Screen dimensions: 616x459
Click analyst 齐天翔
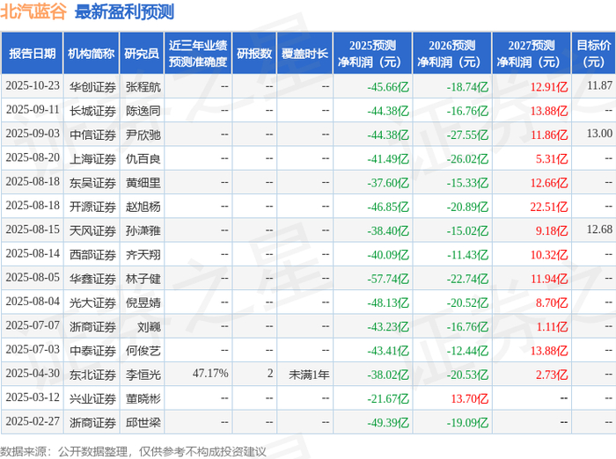[x=143, y=255]
